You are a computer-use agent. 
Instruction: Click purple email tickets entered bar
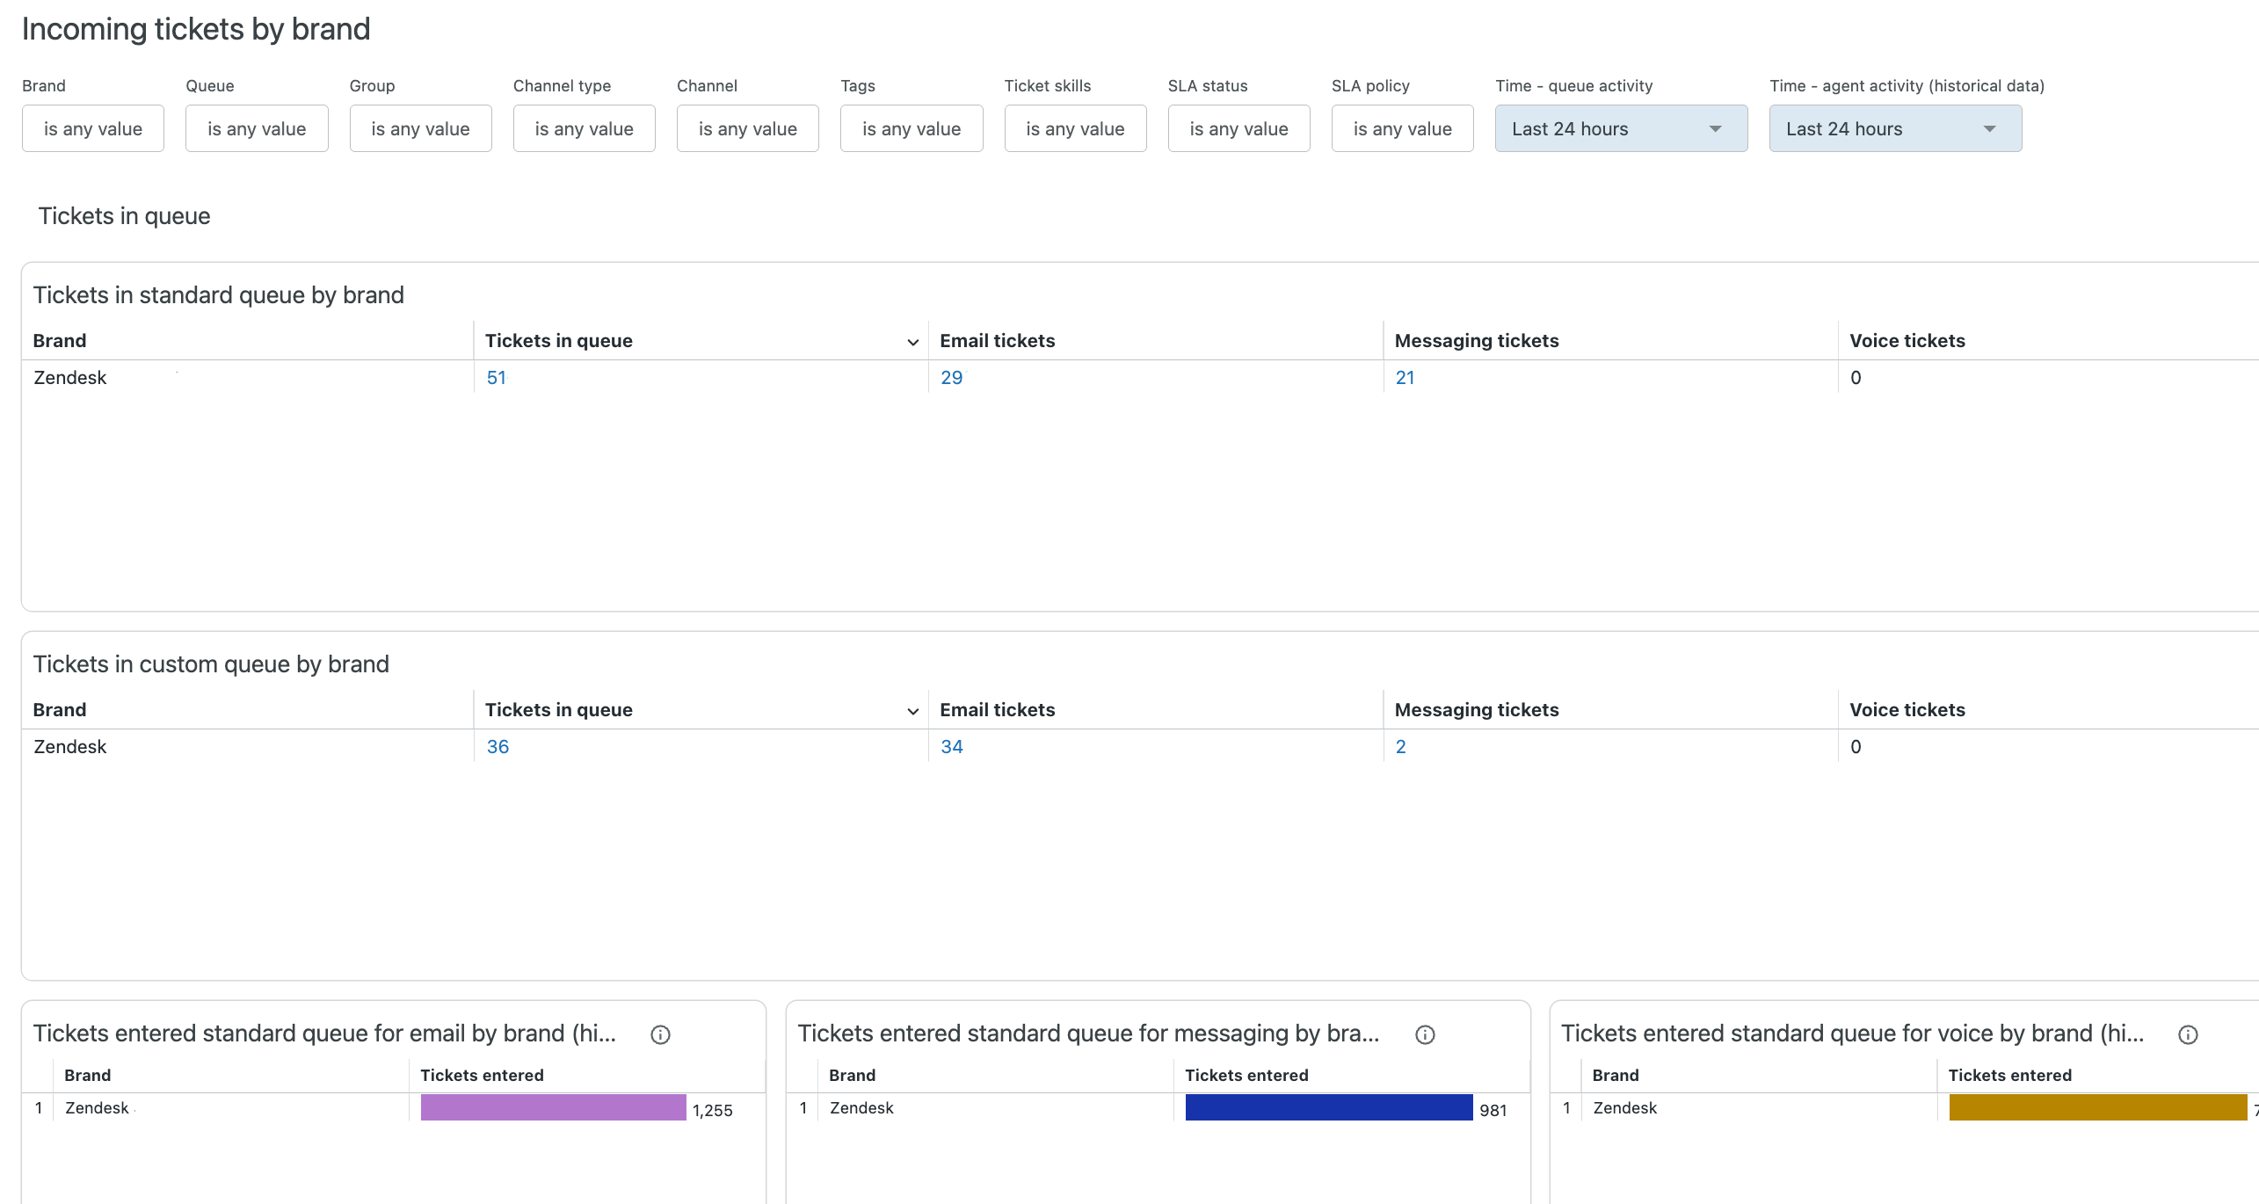click(553, 1107)
